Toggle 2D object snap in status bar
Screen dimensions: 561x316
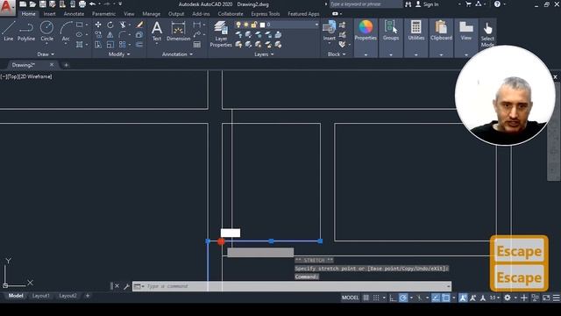pyautogui.click(x=446, y=298)
